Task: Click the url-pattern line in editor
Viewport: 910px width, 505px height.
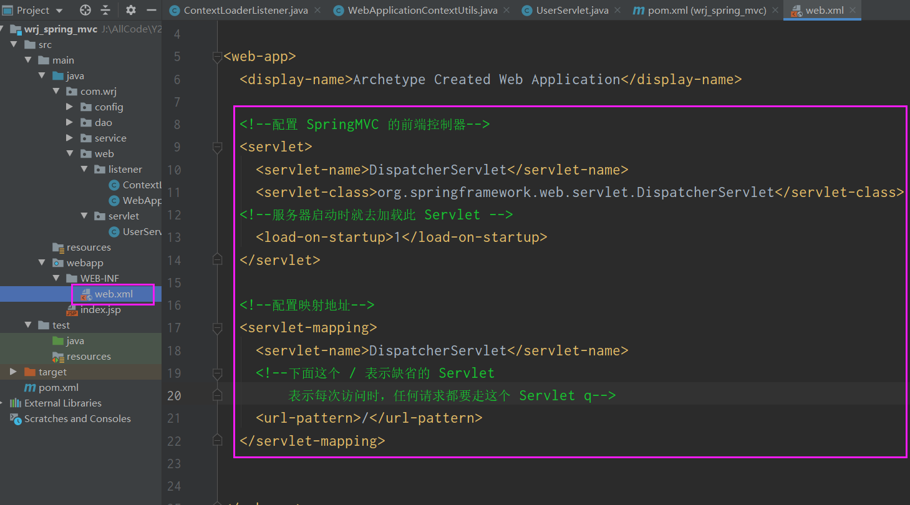Action: click(369, 418)
